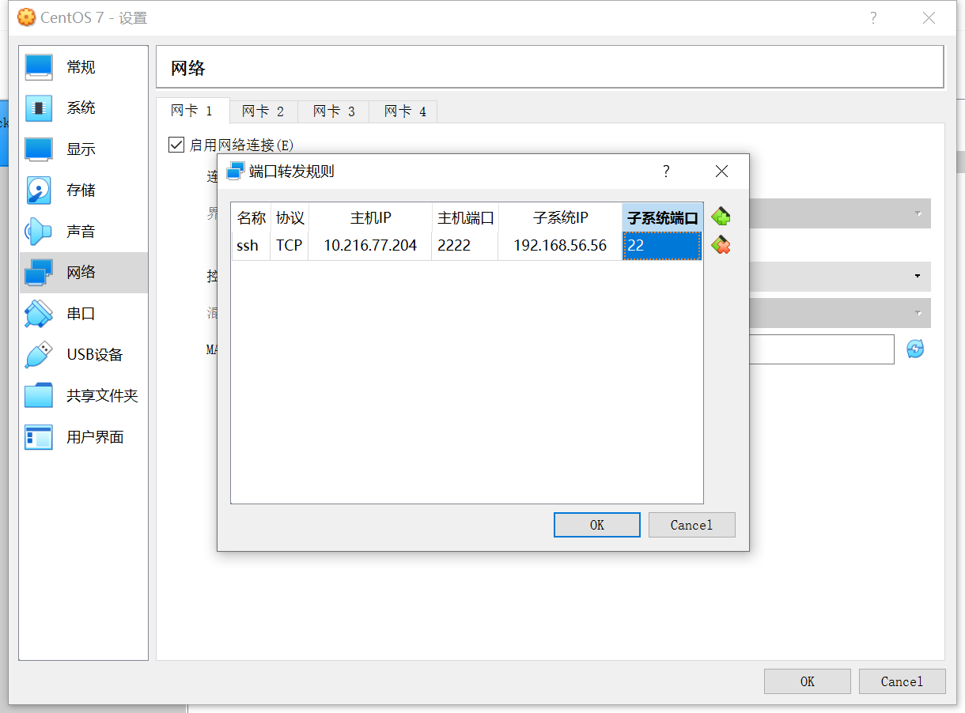
Task: Switch to the 网卡 1 tab
Action: point(192,111)
